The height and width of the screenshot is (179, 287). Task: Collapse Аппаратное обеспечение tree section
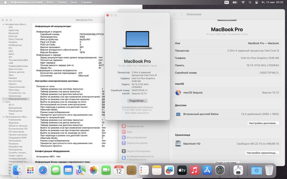click(3, 24)
